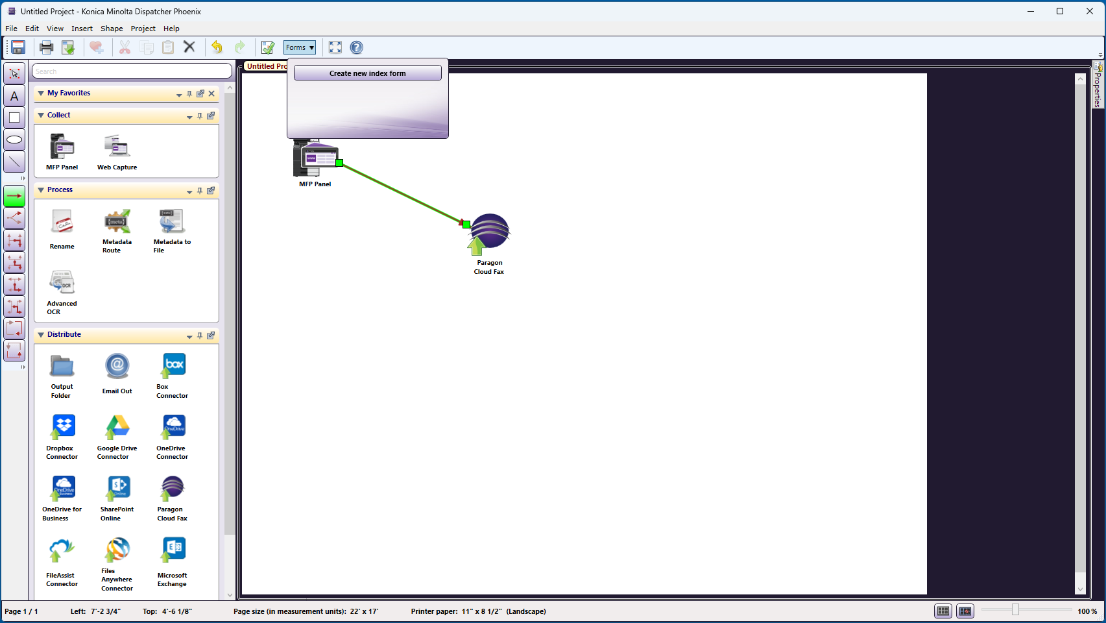Toggle the straight arrow connector tool

[x=14, y=196]
